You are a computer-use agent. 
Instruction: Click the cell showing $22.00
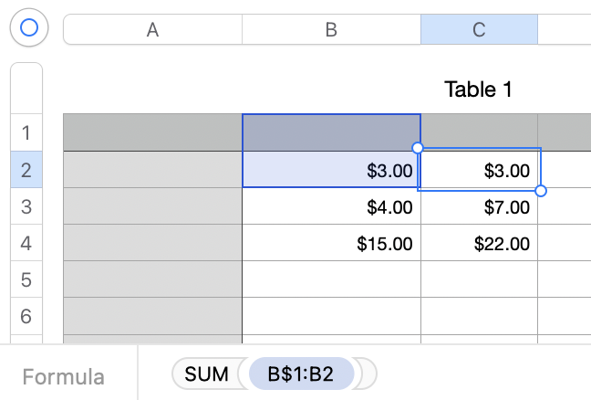pos(479,243)
